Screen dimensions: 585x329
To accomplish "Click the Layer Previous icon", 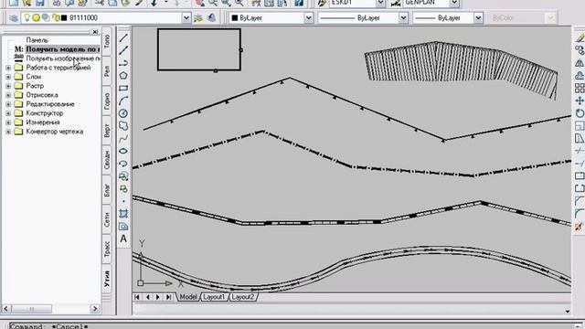I will pos(211,18).
